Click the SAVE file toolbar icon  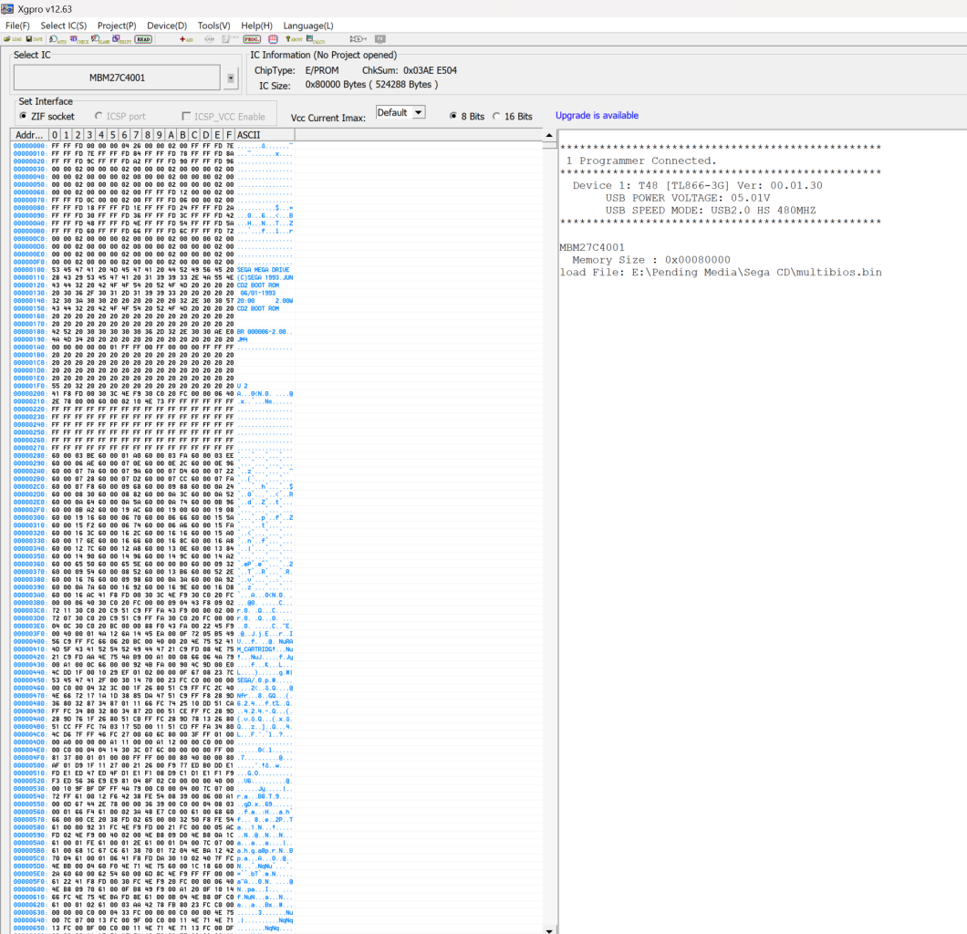click(x=35, y=39)
